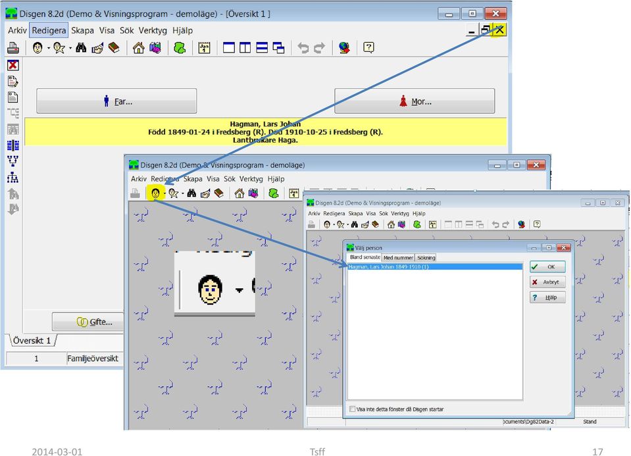Expand arrow beside highlighted face icon in middle Disgen window
631x456 pixels.
[x=164, y=193]
